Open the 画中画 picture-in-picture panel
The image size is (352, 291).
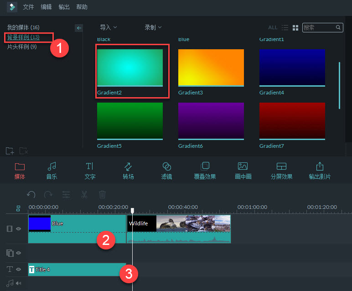click(243, 171)
